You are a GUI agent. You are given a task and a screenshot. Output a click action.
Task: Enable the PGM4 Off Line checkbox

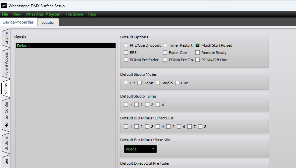[197, 60]
